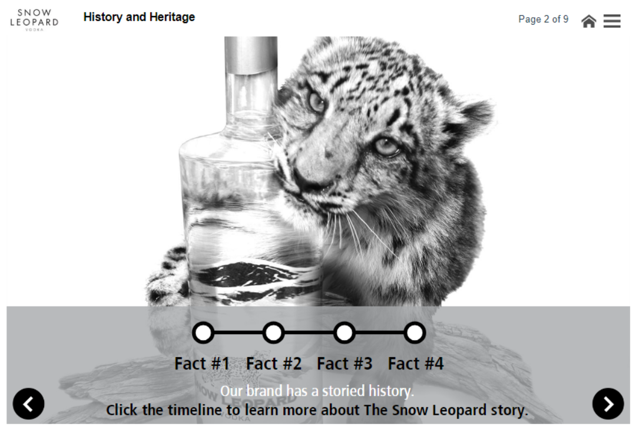Click the timeline line between Fact #2 and #3
Image resolution: width=636 pixels, height=430 pixels.
[x=309, y=333]
